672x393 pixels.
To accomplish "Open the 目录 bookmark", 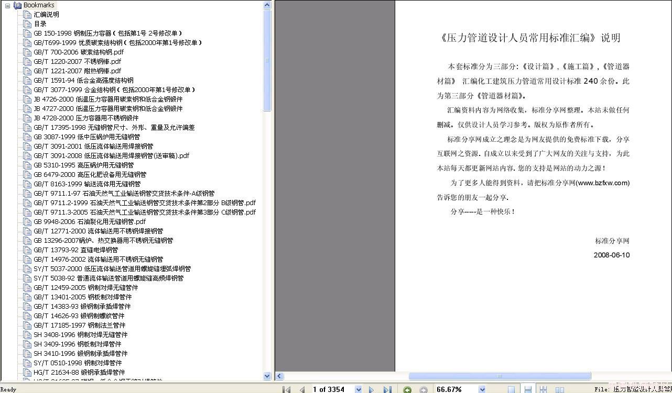I will pyautogui.click(x=40, y=24).
